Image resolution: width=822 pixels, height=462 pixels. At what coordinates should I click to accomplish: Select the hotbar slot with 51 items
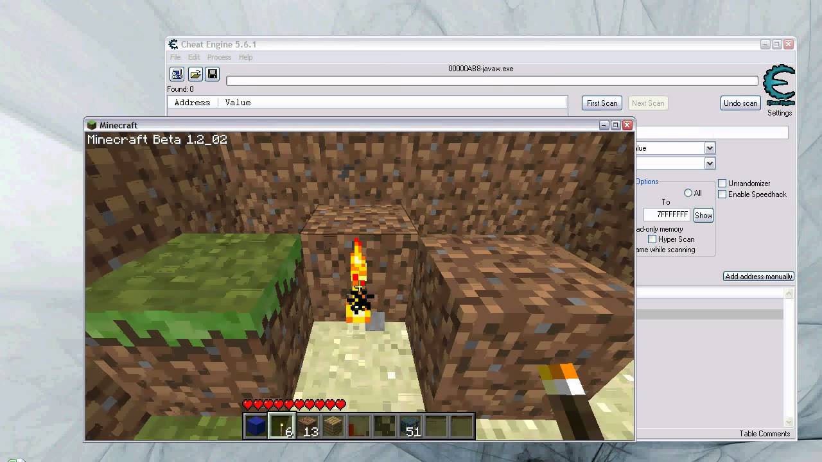[410, 427]
